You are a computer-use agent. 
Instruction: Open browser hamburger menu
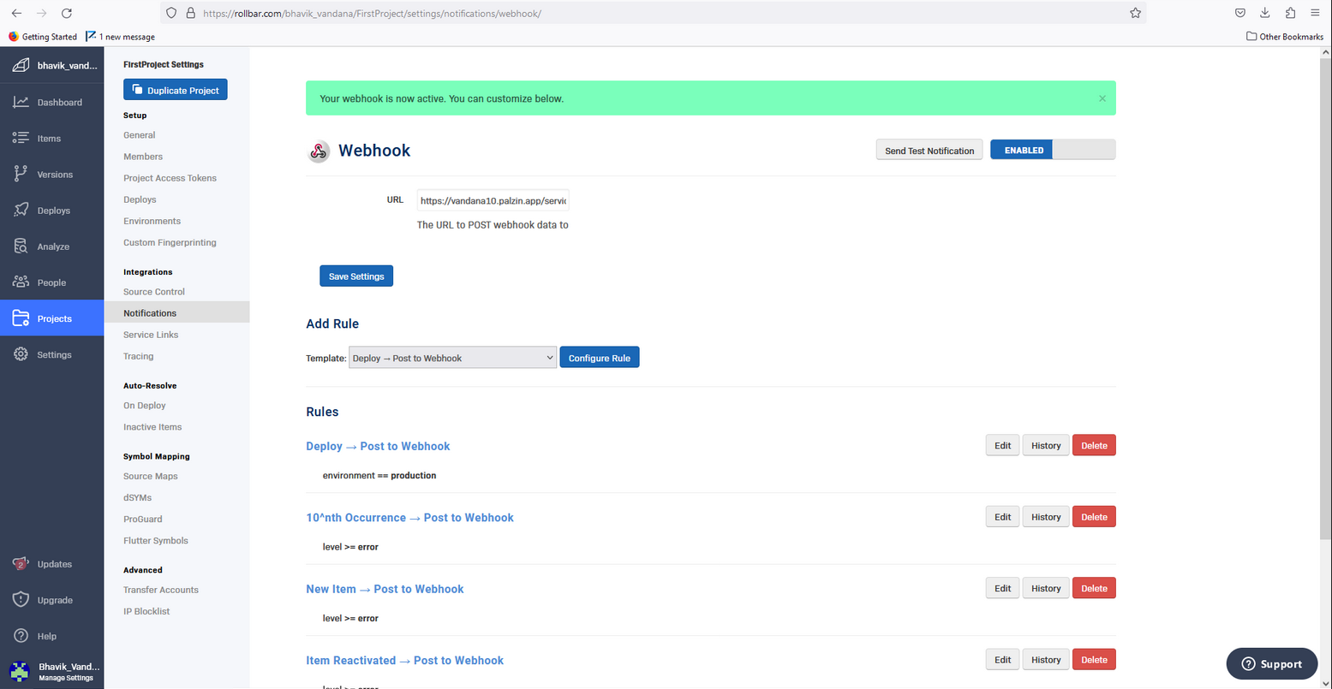(x=1315, y=13)
